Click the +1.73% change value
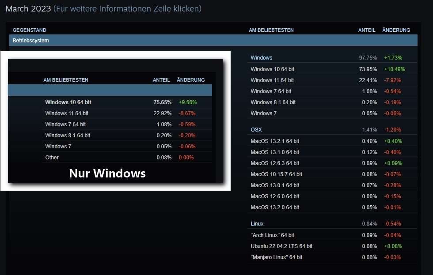Image resolution: width=433 pixels, height=275 pixels. coord(393,58)
